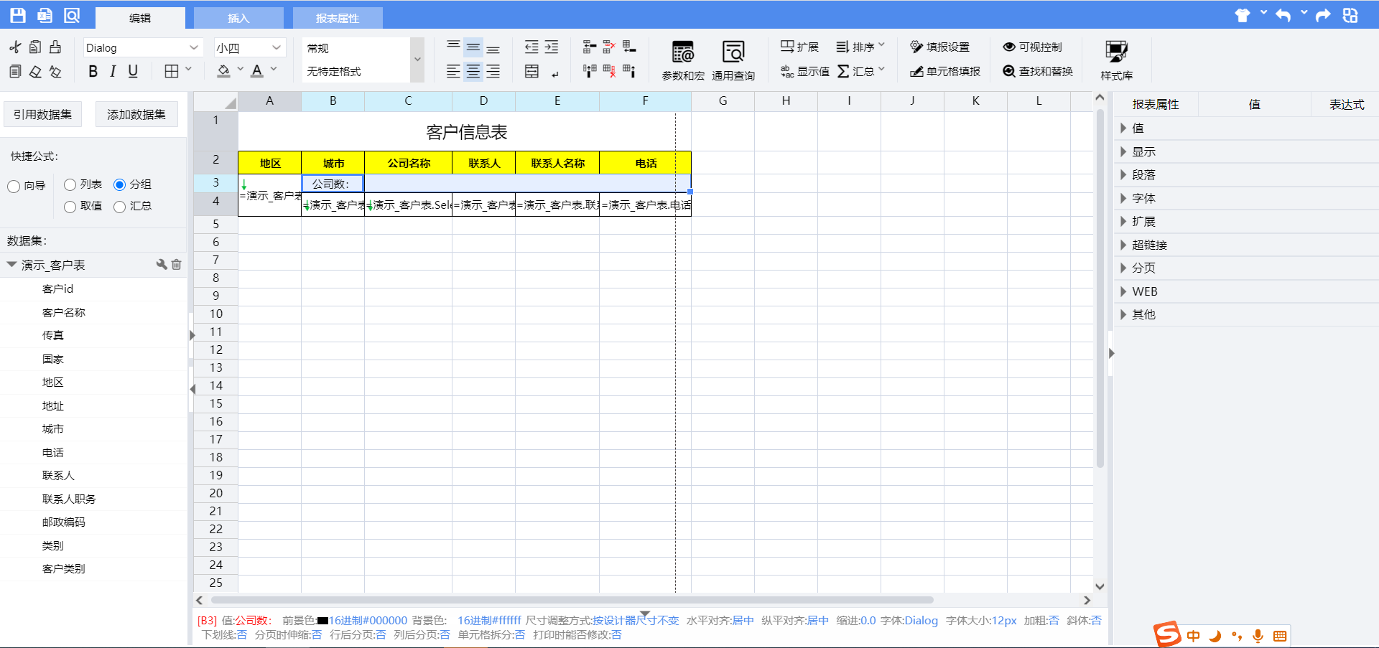
Task: Open the 通用查询 general query tool
Action: [733, 60]
